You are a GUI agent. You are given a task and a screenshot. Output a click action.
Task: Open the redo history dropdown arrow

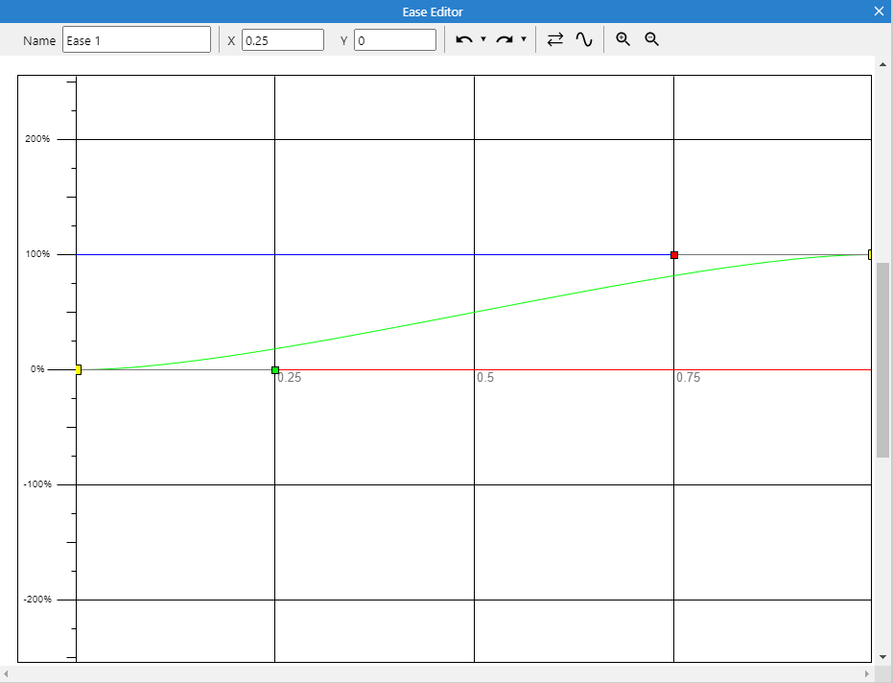point(524,39)
